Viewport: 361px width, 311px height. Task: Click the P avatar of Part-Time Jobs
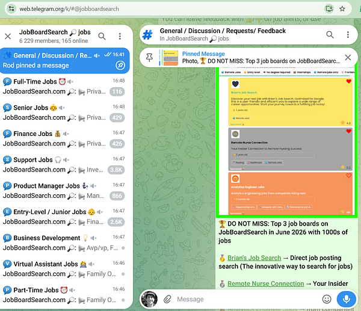[x=7, y=289]
